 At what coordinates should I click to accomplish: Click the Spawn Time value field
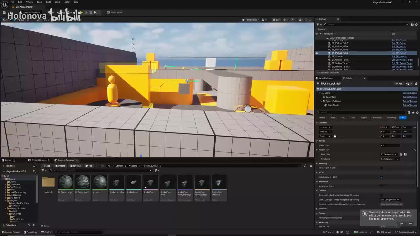pos(390,145)
